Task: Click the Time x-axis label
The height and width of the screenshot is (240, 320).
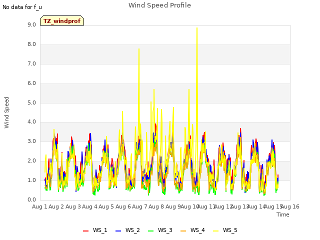Action: (283, 214)
